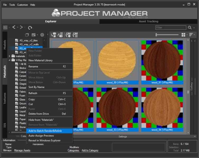Viewport: 199px width, 158px height.
Task: Click the gallery vertical scrollbar thumb
Action: [188, 92]
